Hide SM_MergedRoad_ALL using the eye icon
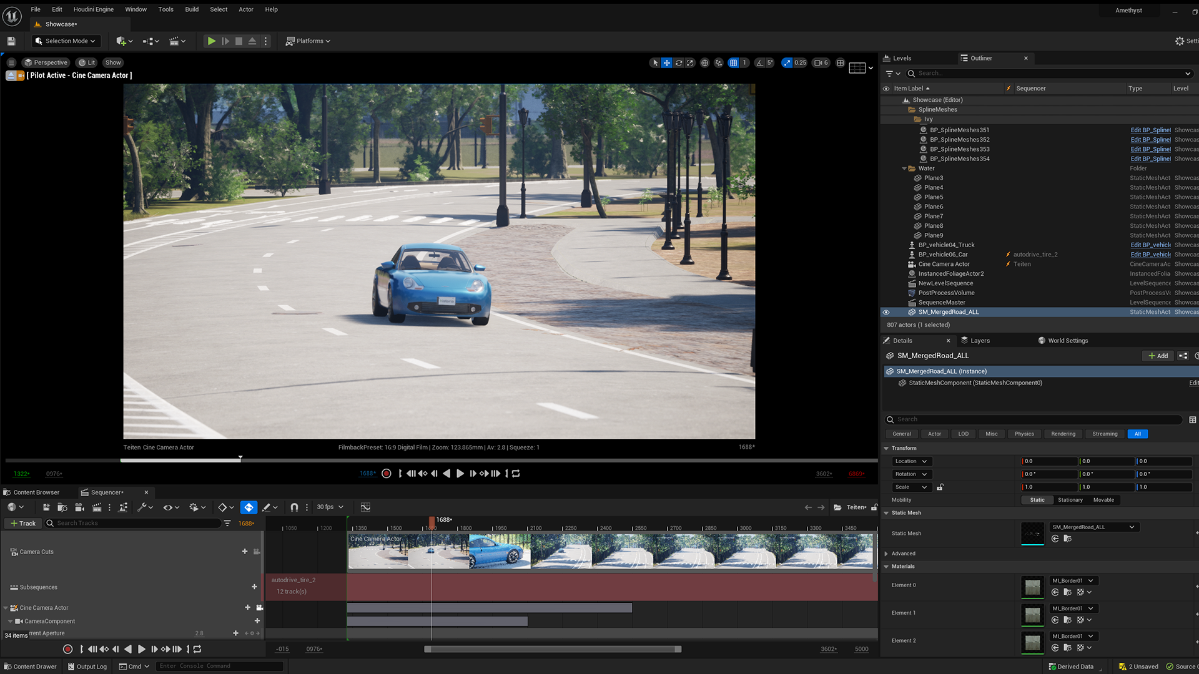 click(886, 312)
